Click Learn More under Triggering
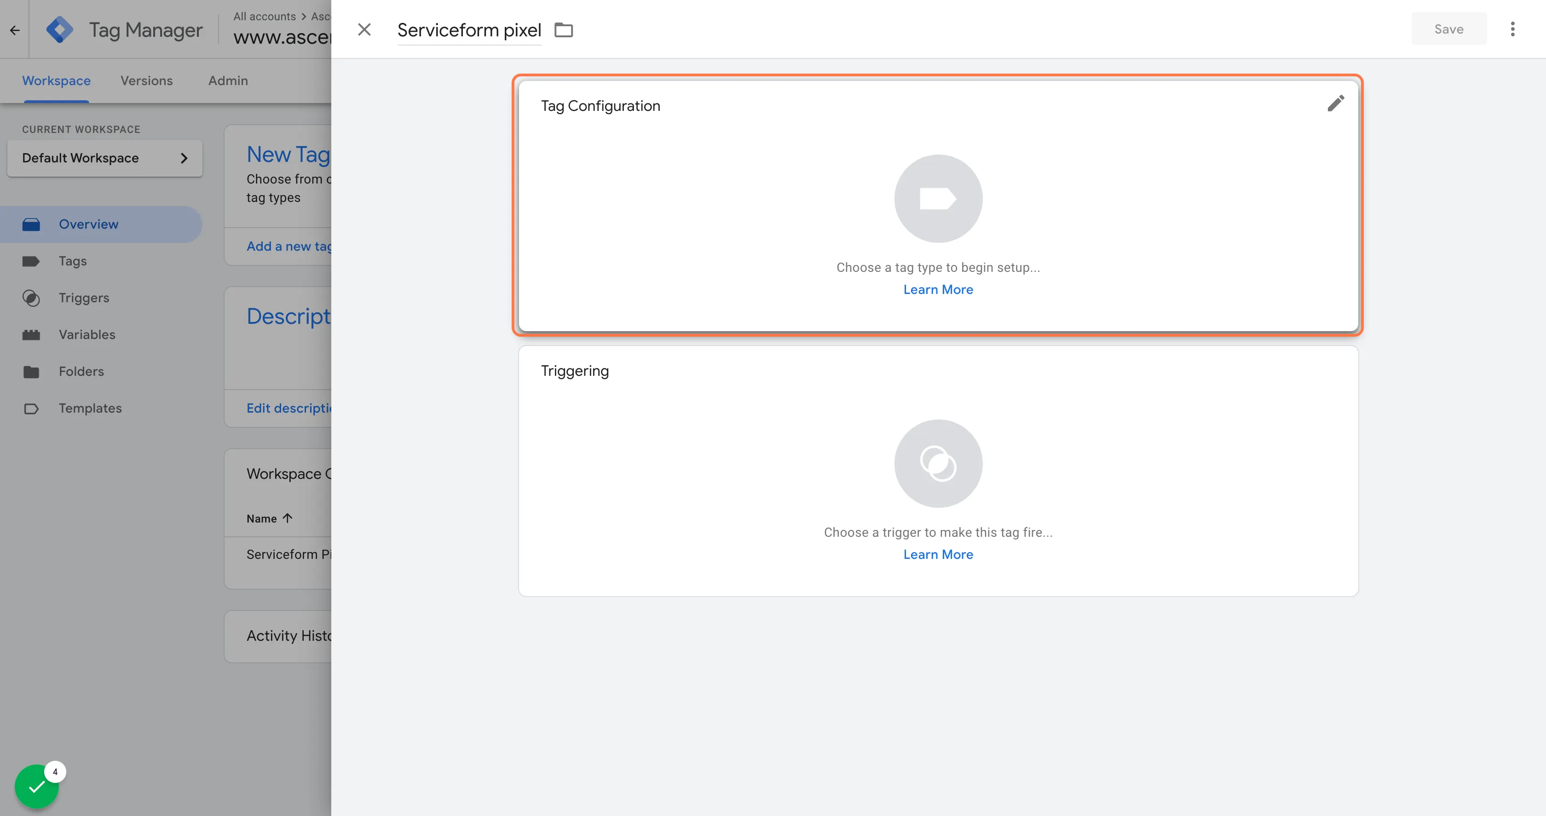This screenshot has height=816, width=1546. click(x=938, y=554)
